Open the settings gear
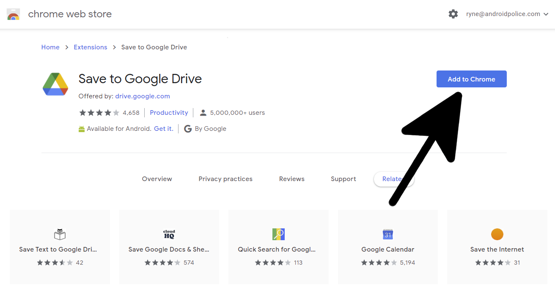 point(453,14)
